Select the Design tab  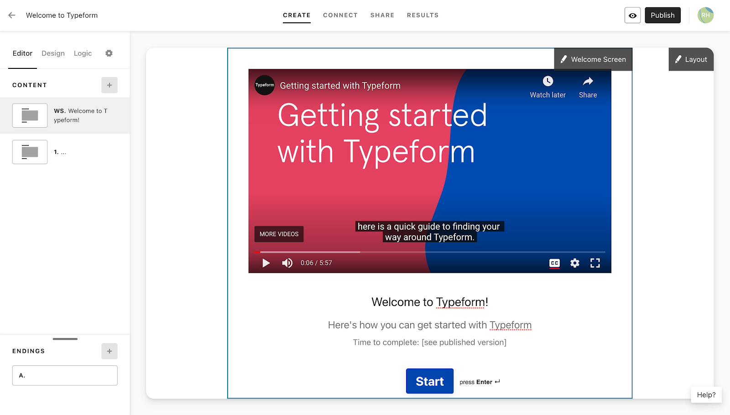[x=53, y=53]
